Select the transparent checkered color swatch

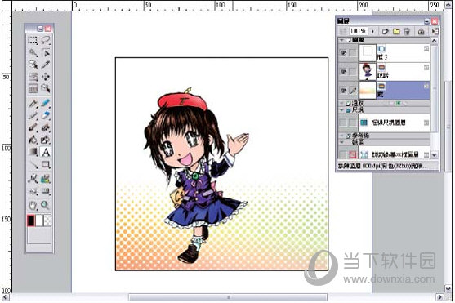[x=47, y=221]
